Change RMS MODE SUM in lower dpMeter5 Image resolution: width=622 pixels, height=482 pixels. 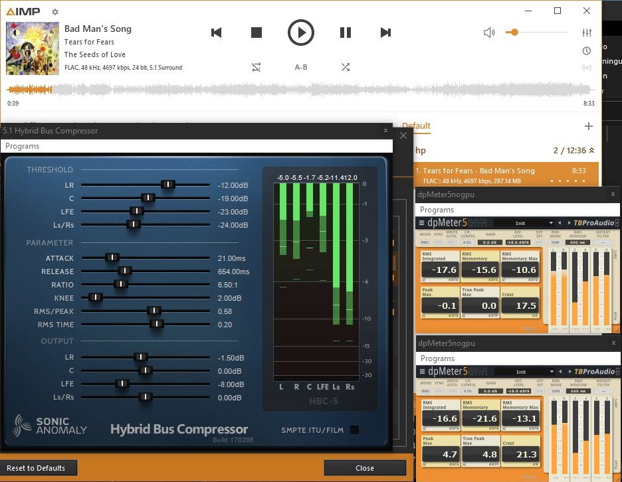pos(556,391)
